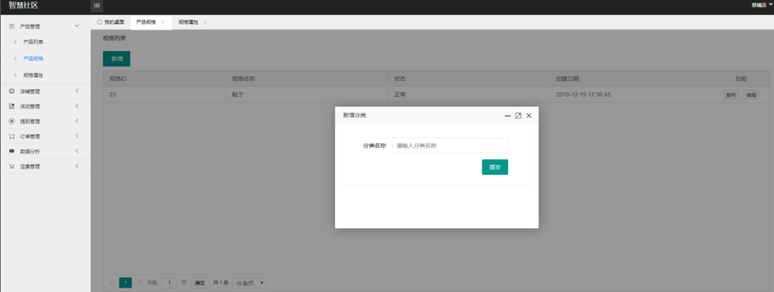
Task: Open the 10条/页 page size dropdown
Action: click(x=250, y=283)
